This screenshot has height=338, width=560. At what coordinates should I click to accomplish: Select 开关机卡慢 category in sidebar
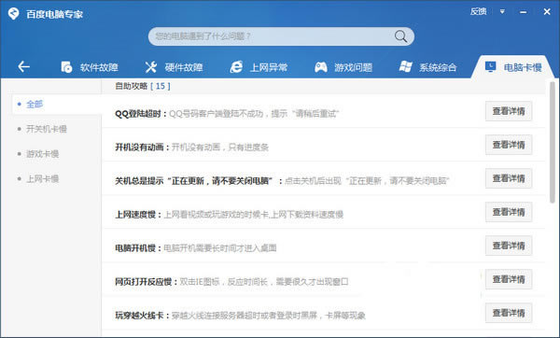click(x=47, y=129)
